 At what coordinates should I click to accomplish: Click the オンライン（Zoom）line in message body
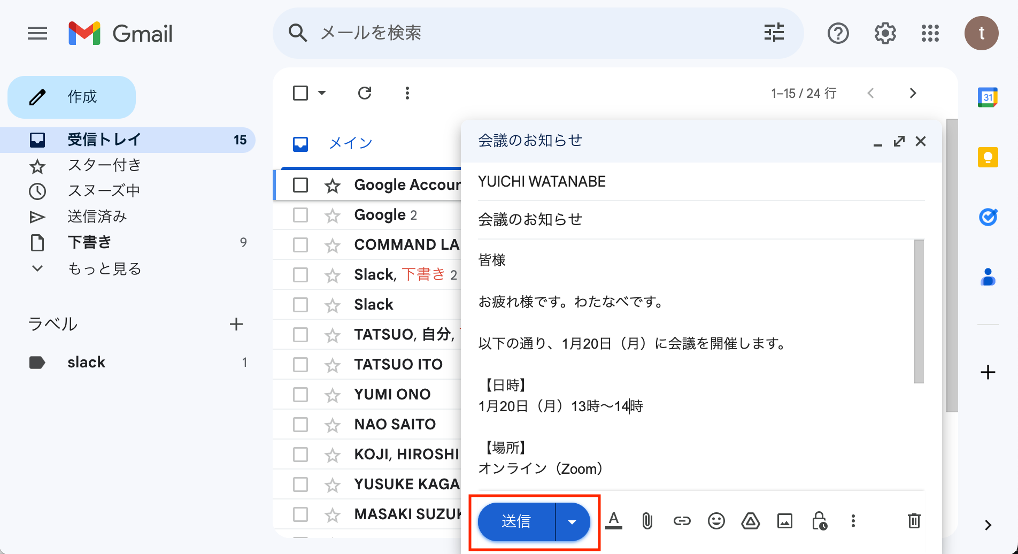[x=541, y=469]
